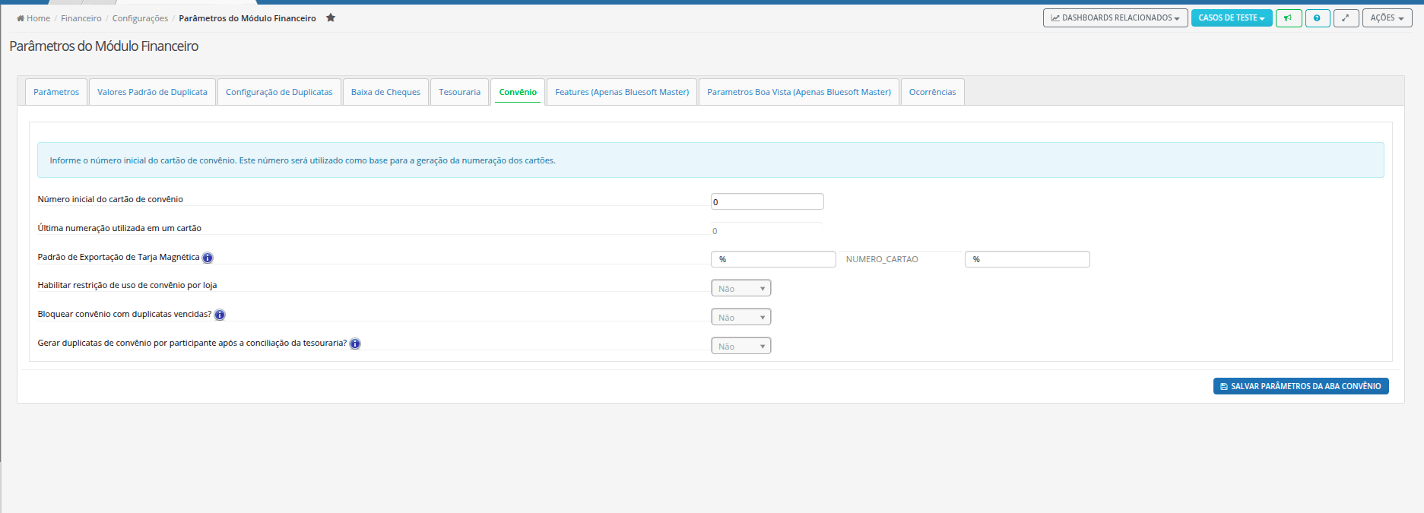The width and height of the screenshot is (1424, 513).
Task: Switch to the Tesouraria tab
Action: pos(459,92)
